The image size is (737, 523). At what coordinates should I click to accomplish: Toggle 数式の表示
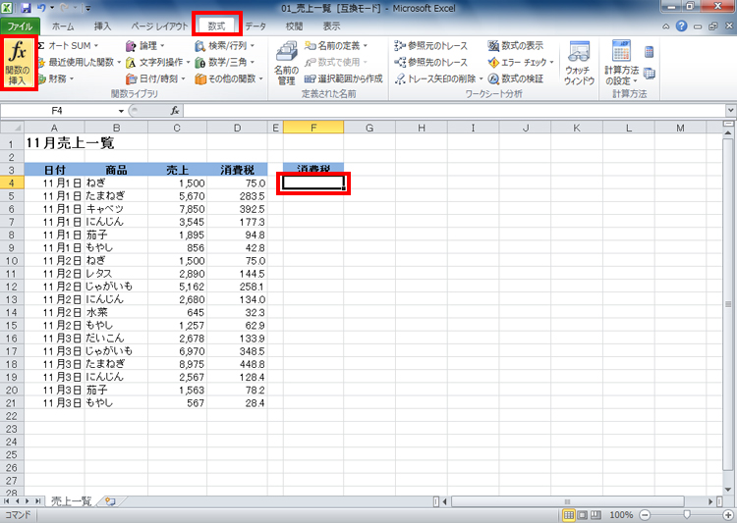click(516, 45)
